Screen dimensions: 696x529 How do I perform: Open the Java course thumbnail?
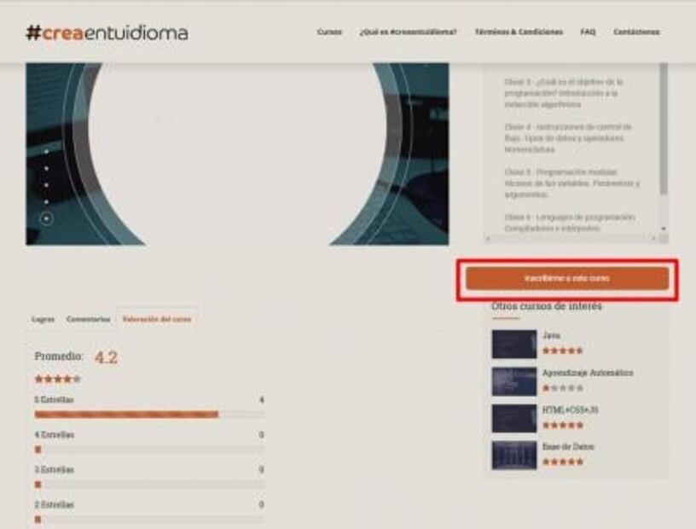pyautogui.click(x=513, y=343)
